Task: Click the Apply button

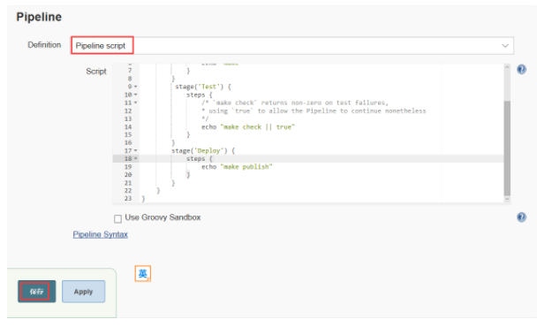Action: [83, 292]
